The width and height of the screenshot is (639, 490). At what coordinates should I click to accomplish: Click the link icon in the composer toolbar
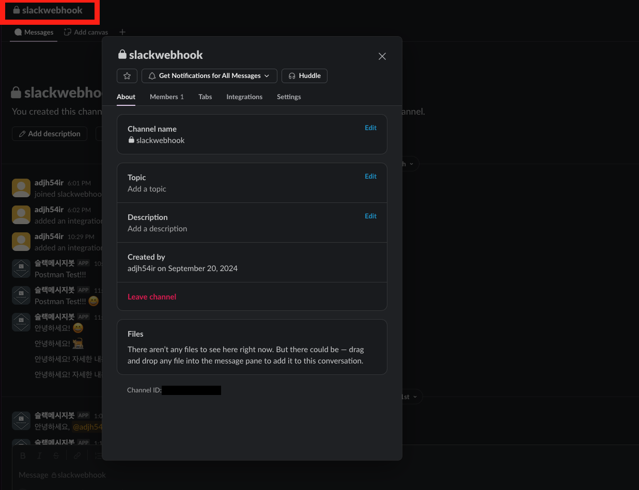point(76,456)
